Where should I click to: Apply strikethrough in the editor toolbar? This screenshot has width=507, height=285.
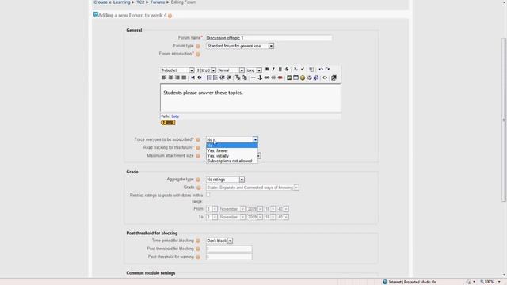pyautogui.click(x=287, y=70)
